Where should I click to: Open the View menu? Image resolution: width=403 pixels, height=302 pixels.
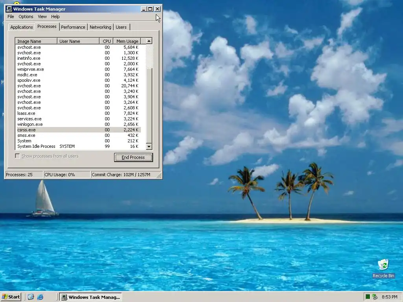pos(42,17)
